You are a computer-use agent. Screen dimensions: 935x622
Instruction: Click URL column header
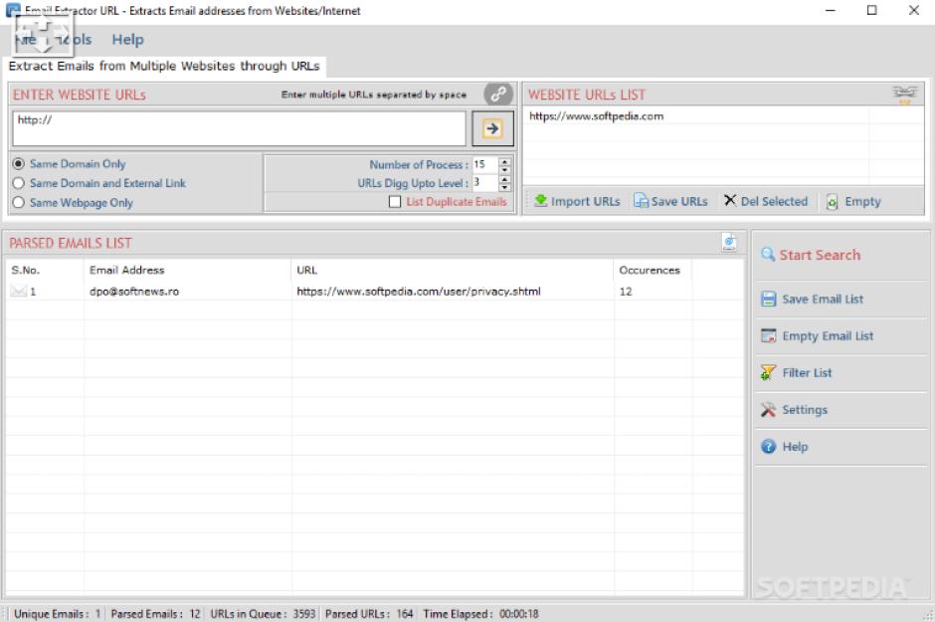click(452, 270)
